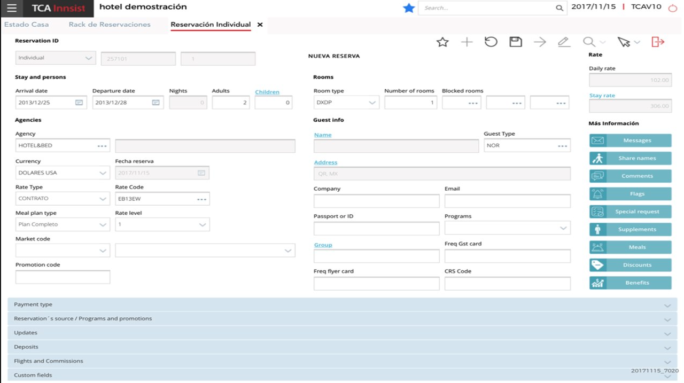Click the power icon next to TCAV10

tap(673, 8)
